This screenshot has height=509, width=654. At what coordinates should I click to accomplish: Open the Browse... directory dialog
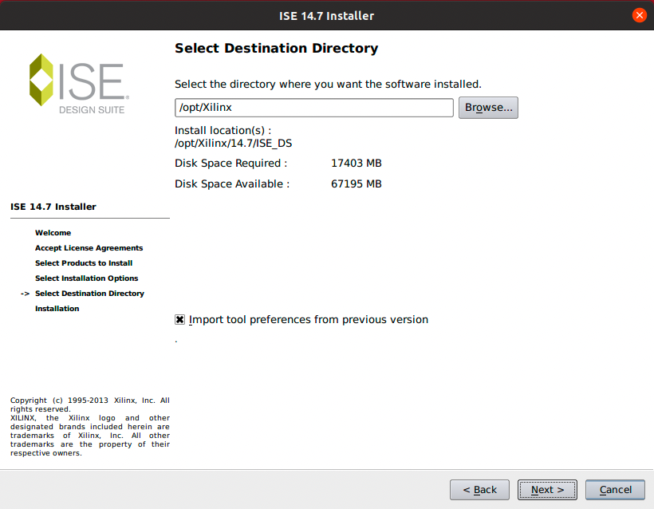488,108
